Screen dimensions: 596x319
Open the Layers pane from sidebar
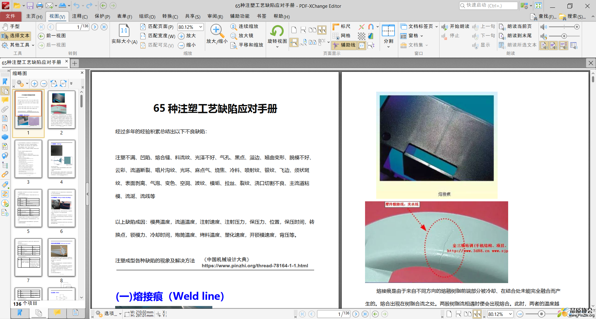click(5, 137)
